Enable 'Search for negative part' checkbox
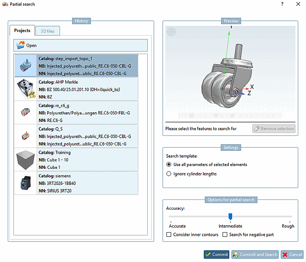Viewport: 306px width, 262px height. pyautogui.click(x=225, y=235)
